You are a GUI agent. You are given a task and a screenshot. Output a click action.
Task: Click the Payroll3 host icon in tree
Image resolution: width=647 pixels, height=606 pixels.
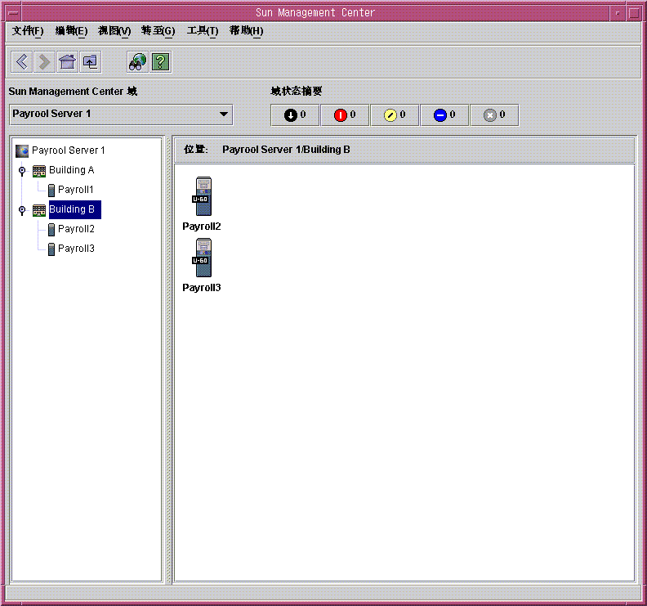(x=51, y=249)
